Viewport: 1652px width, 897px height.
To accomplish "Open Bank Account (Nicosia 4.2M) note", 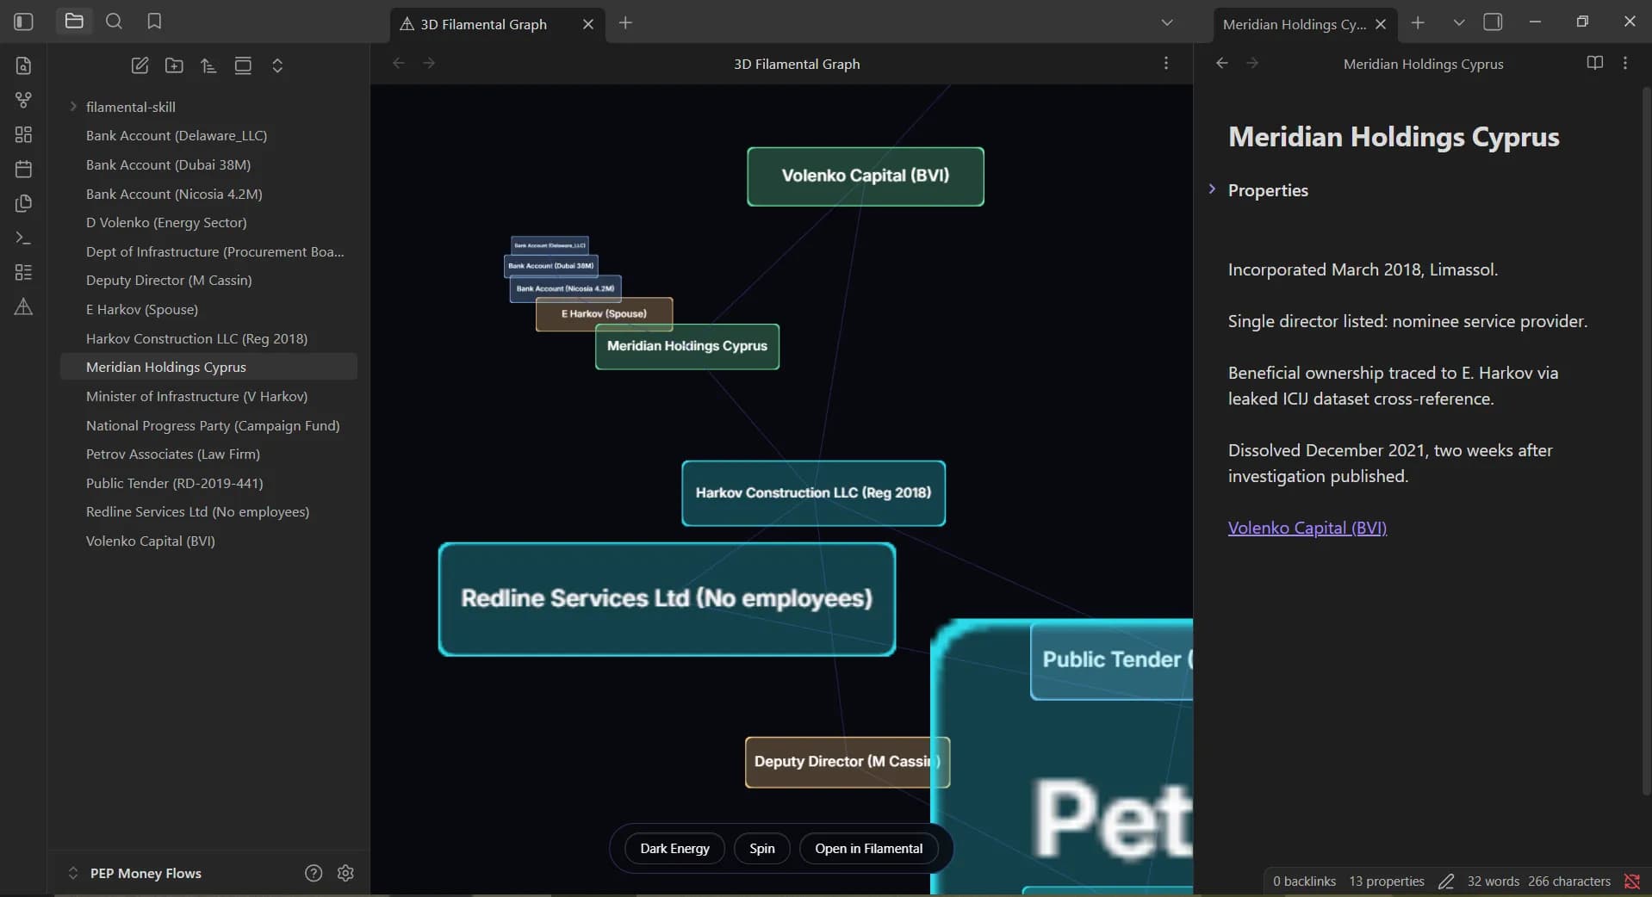I will [x=208, y=194].
